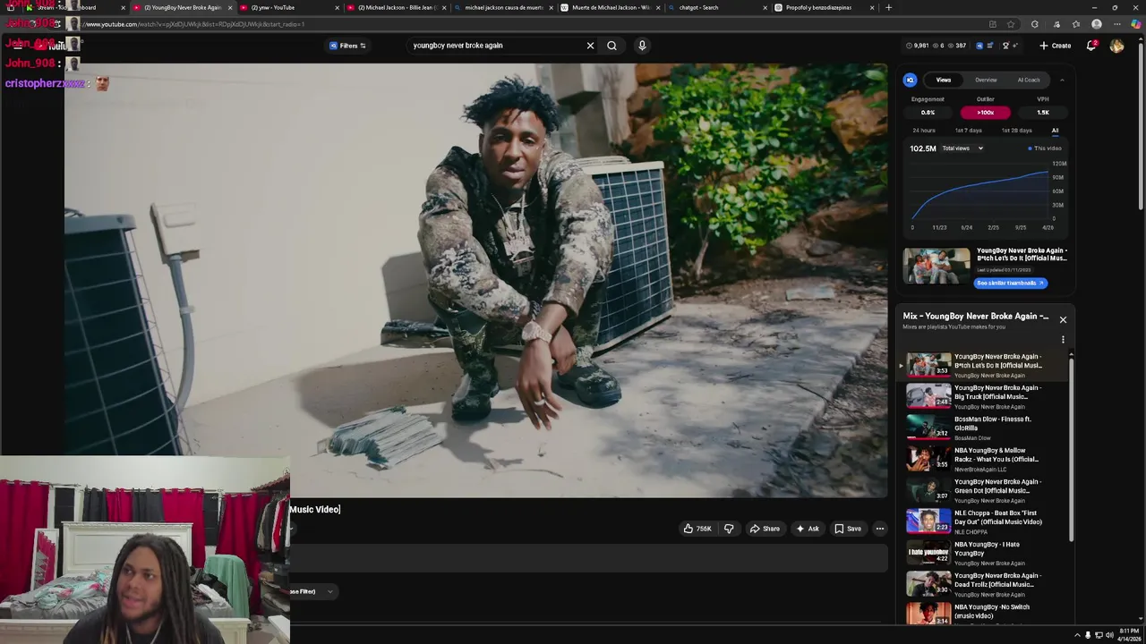The image size is (1146, 644).
Task: Like the video with thumbs up
Action: pyautogui.click(x=697, y=529)
